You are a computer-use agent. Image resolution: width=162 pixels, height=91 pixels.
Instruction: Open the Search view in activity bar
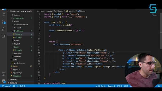(4, 15)
